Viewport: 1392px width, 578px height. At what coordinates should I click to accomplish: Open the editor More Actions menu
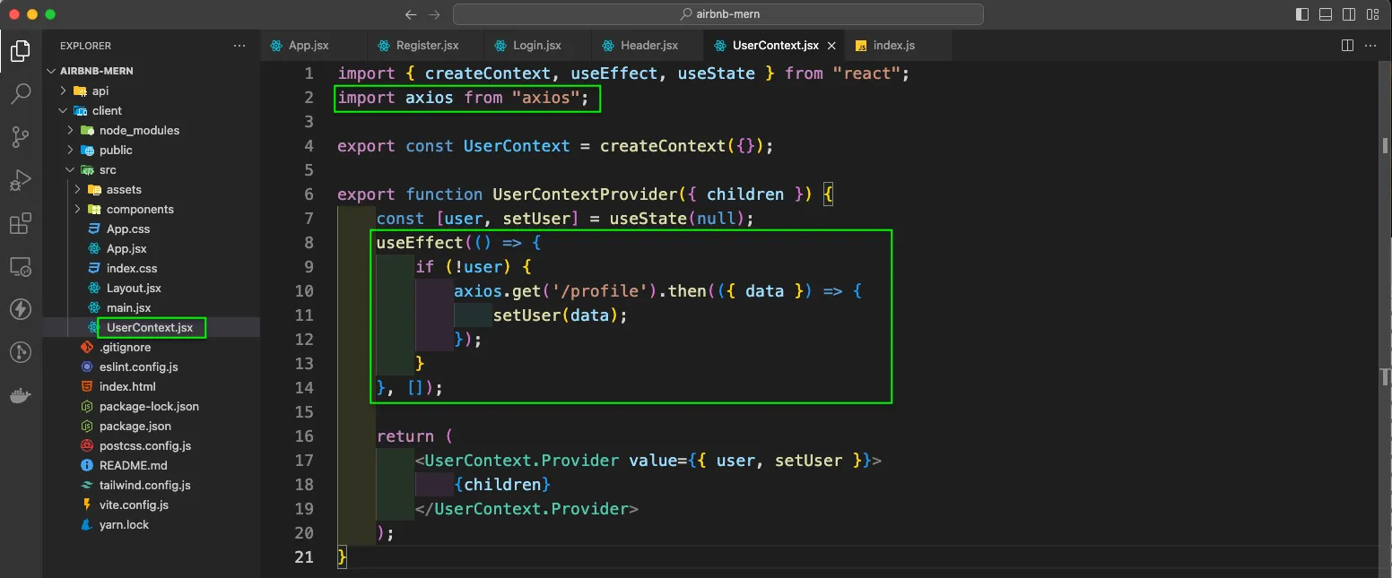pyautogui.click(x=1371, y=45)
